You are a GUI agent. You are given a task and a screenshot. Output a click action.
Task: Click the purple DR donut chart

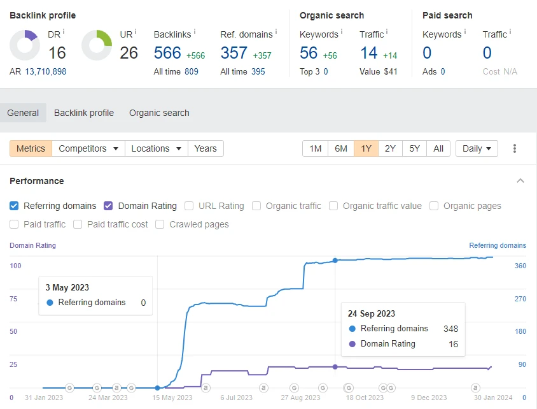25,45
